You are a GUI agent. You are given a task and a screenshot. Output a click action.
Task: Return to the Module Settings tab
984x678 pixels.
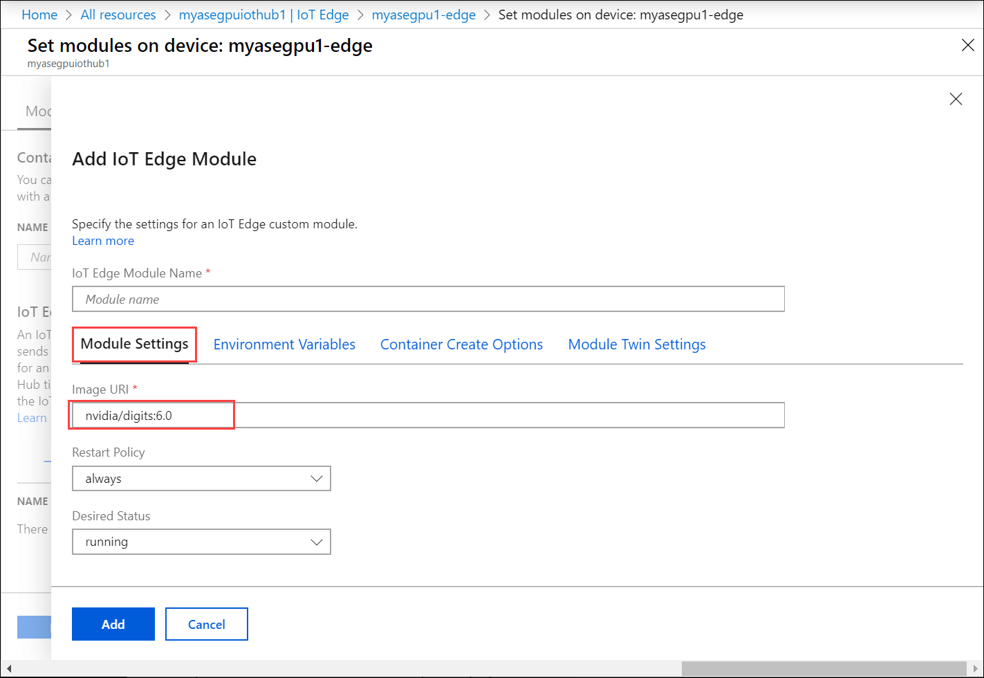pos(133,344)
